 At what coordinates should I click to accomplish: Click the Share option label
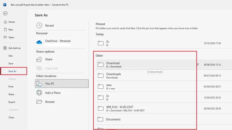(x=49, y=59)
